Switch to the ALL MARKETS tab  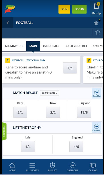[14, 46]
